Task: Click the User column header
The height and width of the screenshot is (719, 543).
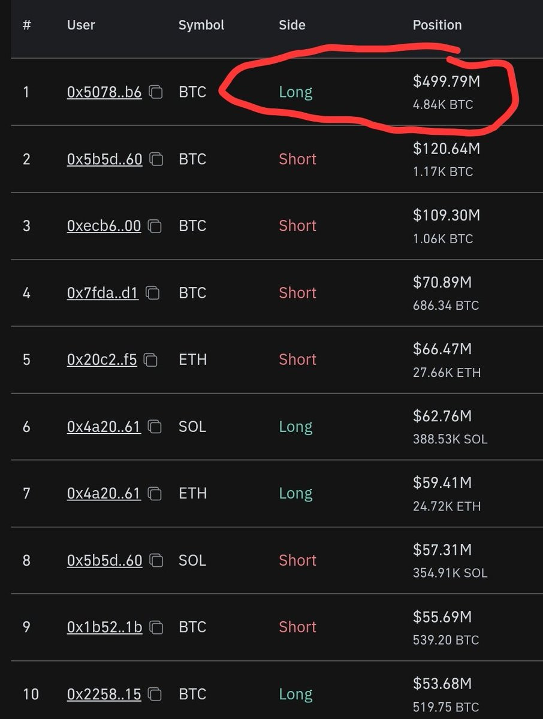Action: (x=81, y=25)
